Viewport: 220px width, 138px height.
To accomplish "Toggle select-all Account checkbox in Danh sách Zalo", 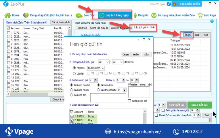I will [8, 28].
